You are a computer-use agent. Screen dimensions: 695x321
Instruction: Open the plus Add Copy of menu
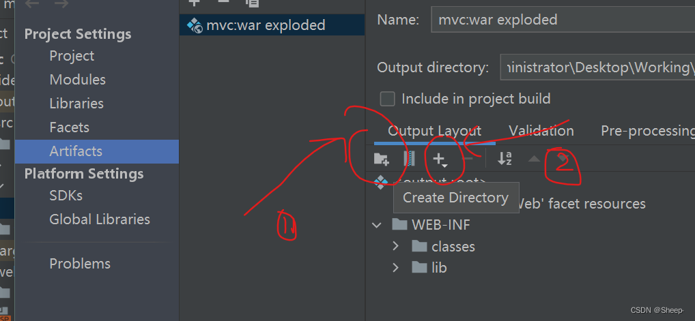click(x=440, y=159)
